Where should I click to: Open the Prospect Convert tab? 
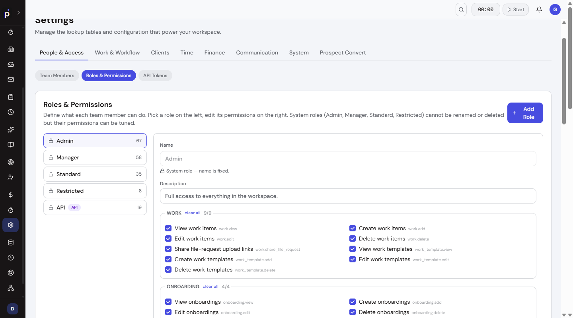pos(343,52)
